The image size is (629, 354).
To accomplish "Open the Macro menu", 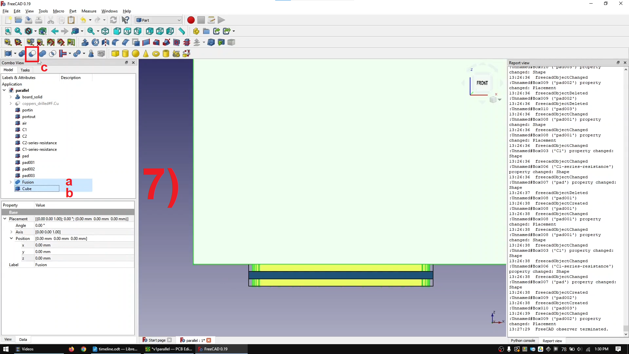I will 58,11.
